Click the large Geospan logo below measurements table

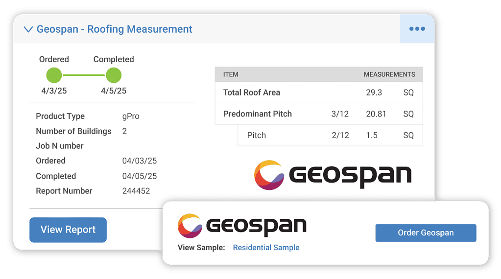pos(333,175)
